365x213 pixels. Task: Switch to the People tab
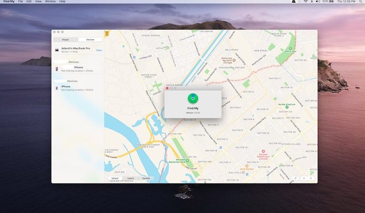click(65, 40)
